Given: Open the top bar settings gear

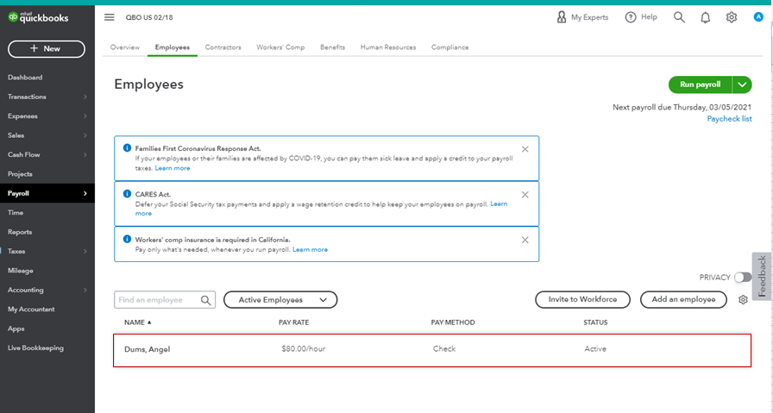Looking at the screenshot, I should click(731, 17).
